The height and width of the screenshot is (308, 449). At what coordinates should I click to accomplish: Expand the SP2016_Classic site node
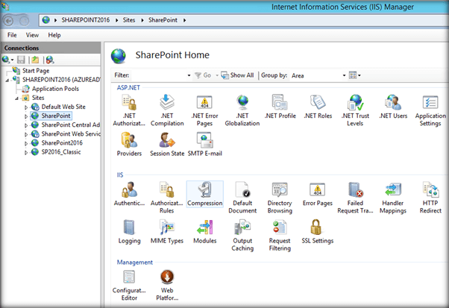pyautogui.click(x=26, y=153)
